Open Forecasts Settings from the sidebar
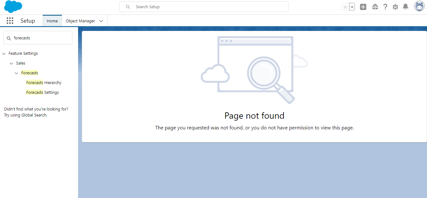Screen dimensions: 427x198 point(42,92)
